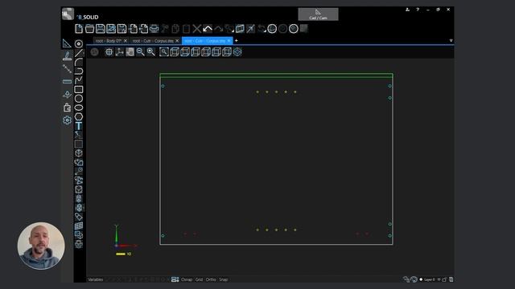Click the Copy icon in toolbar
This screenshot has height=289, width=515.
click(175, 29)
